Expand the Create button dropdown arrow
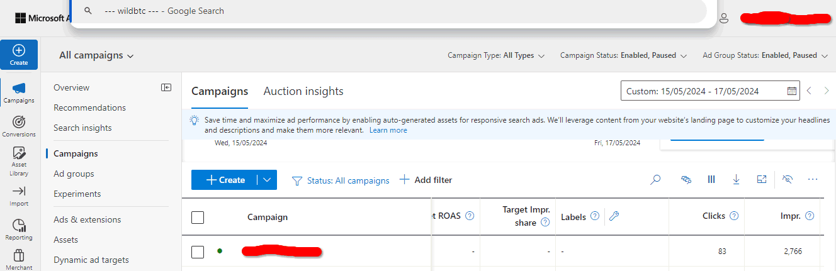Screen dimensions: 836x271 point(268,180)
